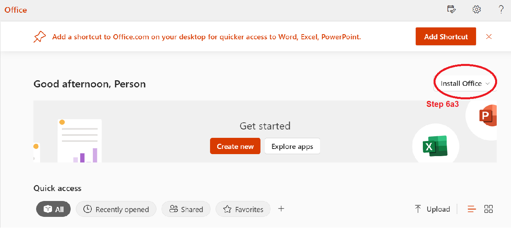Switch to grid view layout
Screen dimensions: 511x228
[489, 209]
